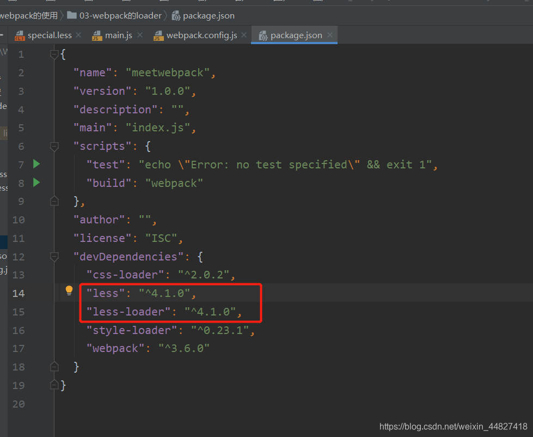Click the main.js file type icon
The width and height of the screenshot is (533, 437).
coord(97,35)
